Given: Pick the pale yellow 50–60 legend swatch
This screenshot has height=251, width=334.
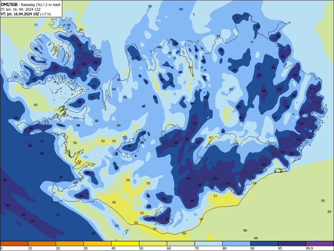Looking at the screenshot, I should [153, 244].
